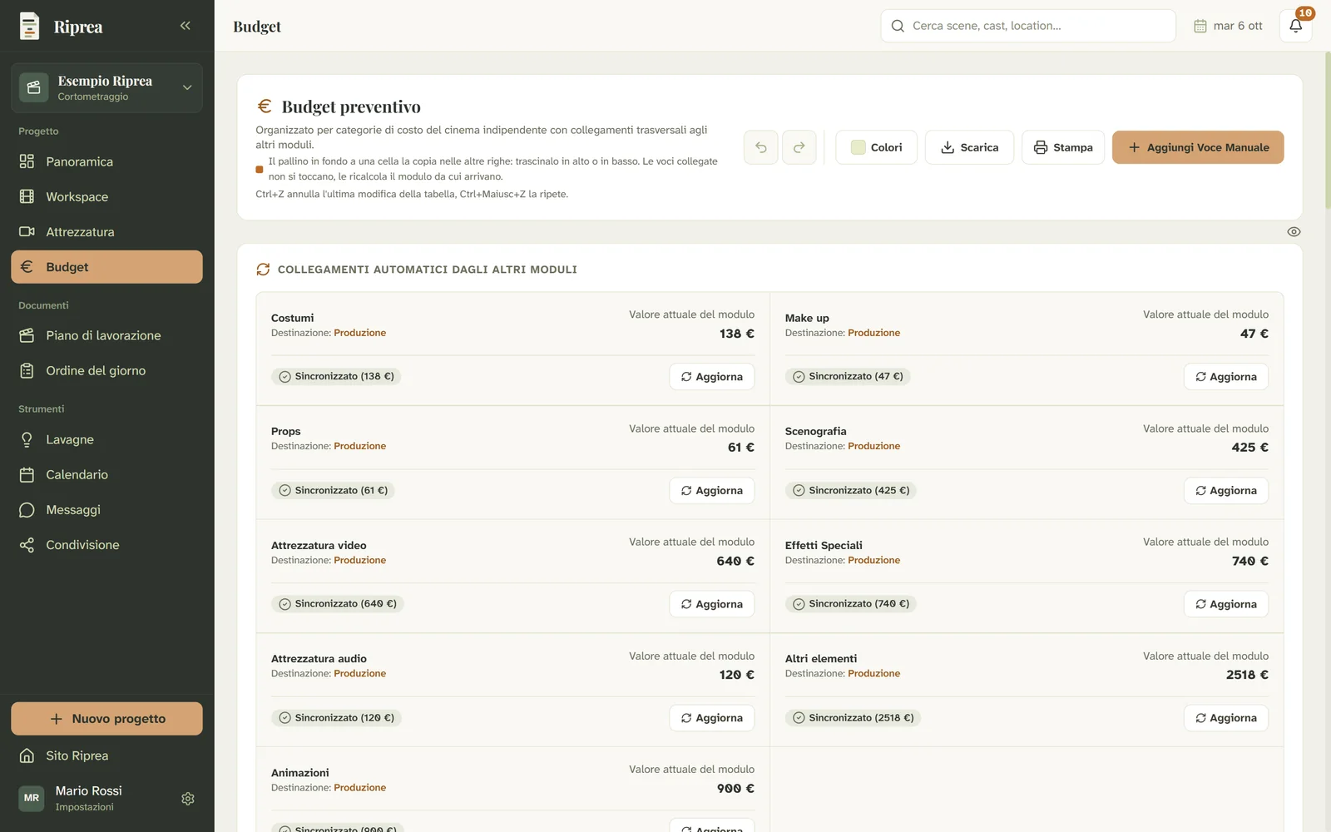Click Aggiorna for Make up
The width and height of the screenshot is (1331, 832).
(x=1226, y=377)
